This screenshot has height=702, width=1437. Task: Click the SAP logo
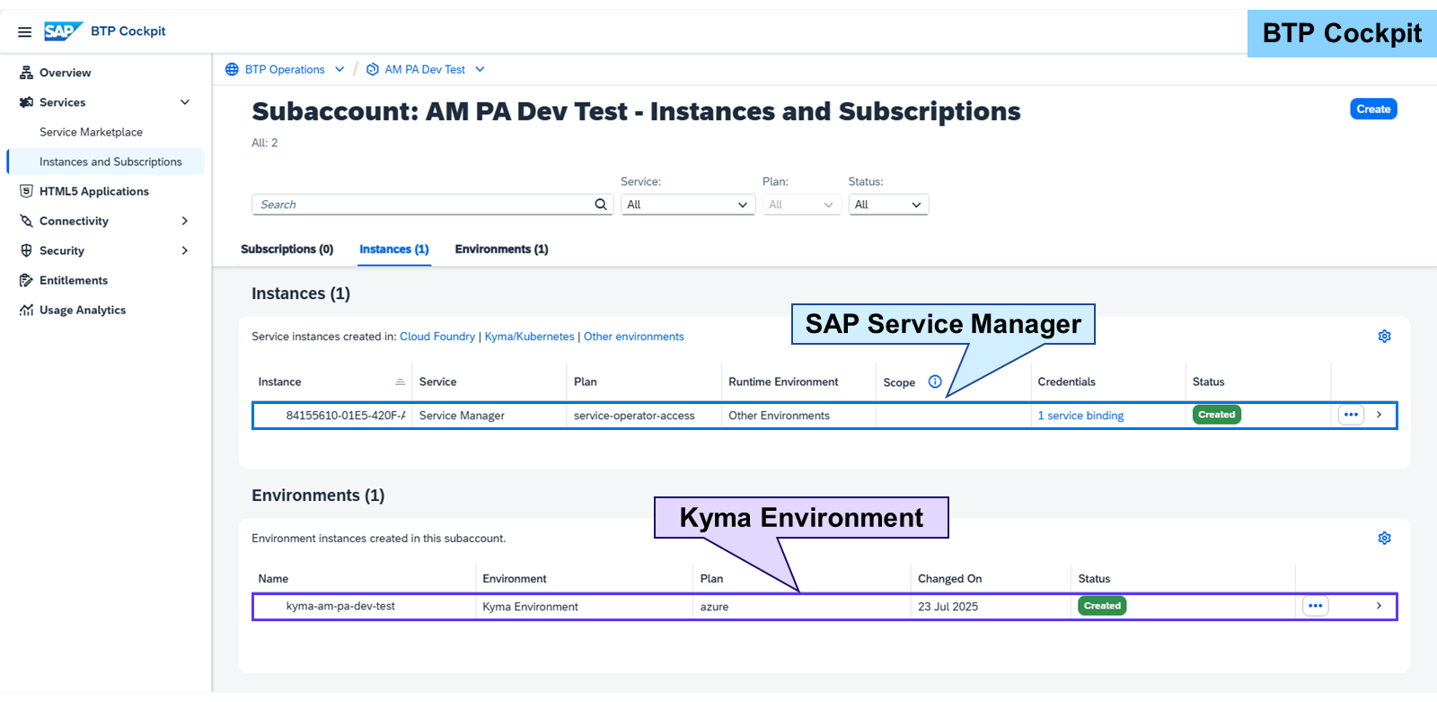tap(63, 31)
